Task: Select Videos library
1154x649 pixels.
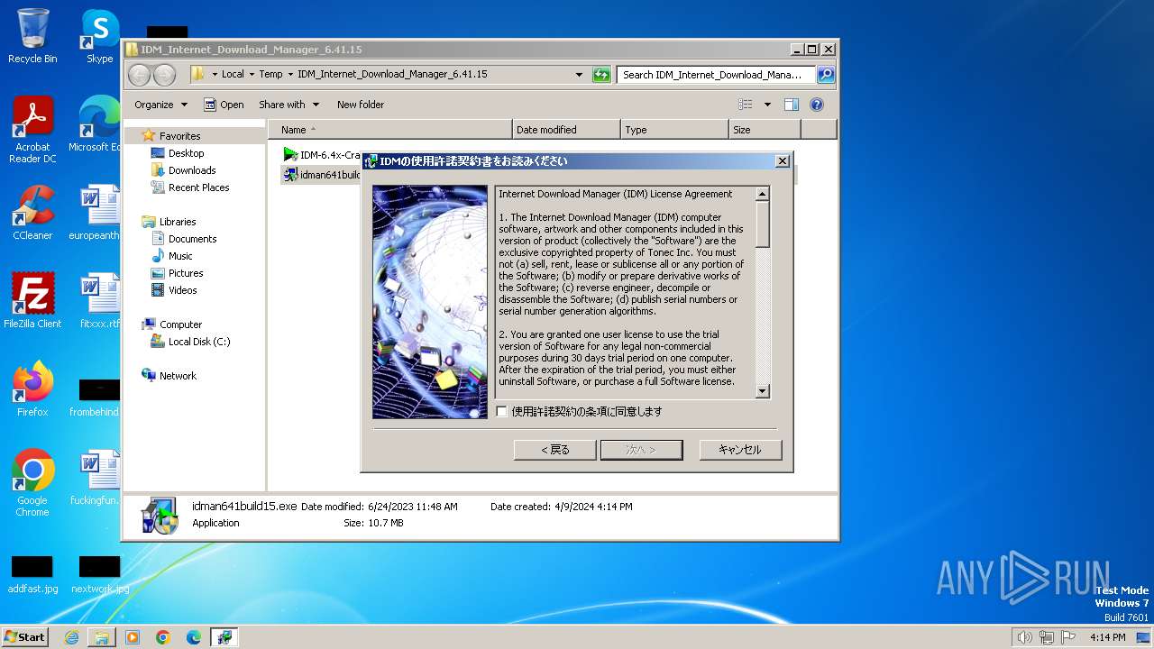Action: pyautogui.click(x=182, y=290)
